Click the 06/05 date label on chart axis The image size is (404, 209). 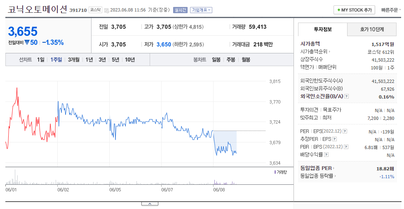pyautogui.click(x=115, y=190)
